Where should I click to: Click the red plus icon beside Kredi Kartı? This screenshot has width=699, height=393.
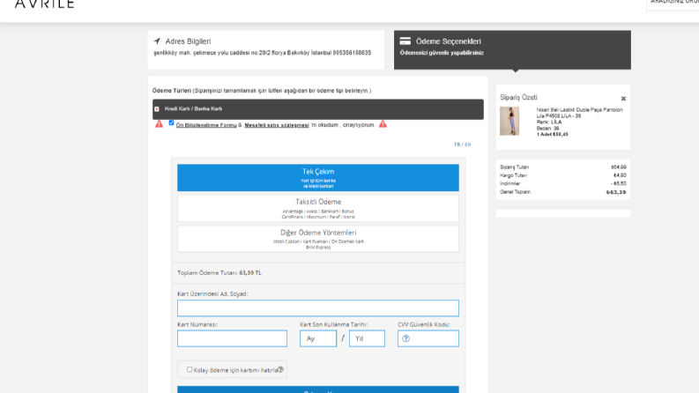[x=157, y=108]
